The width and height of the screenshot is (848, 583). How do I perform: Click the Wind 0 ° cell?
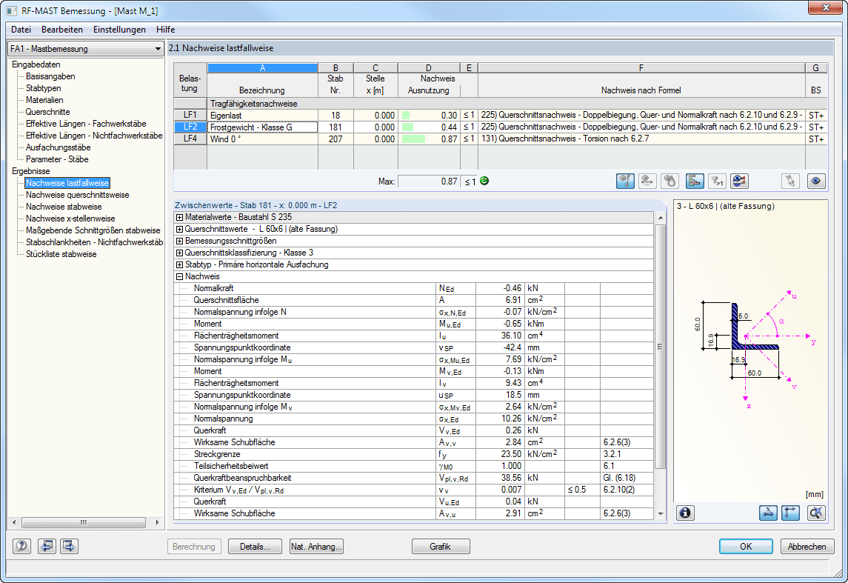point(263,139)
